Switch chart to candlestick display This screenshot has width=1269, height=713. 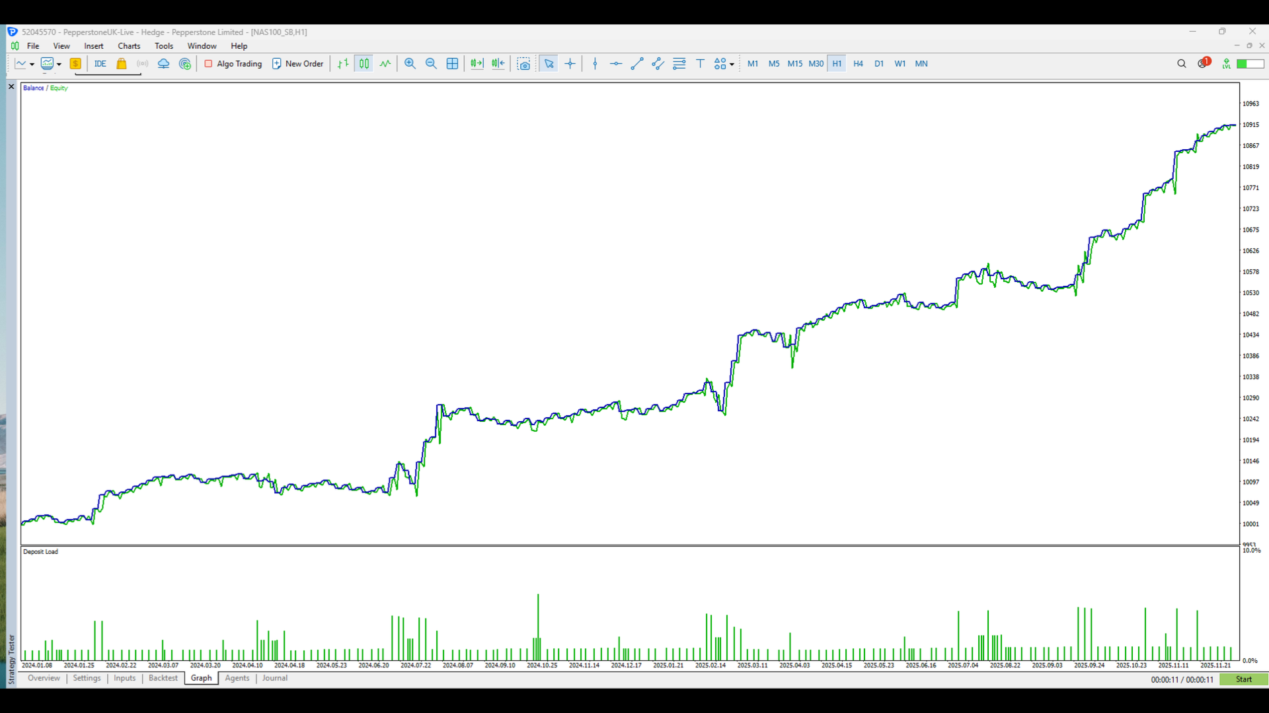(364, 63)
